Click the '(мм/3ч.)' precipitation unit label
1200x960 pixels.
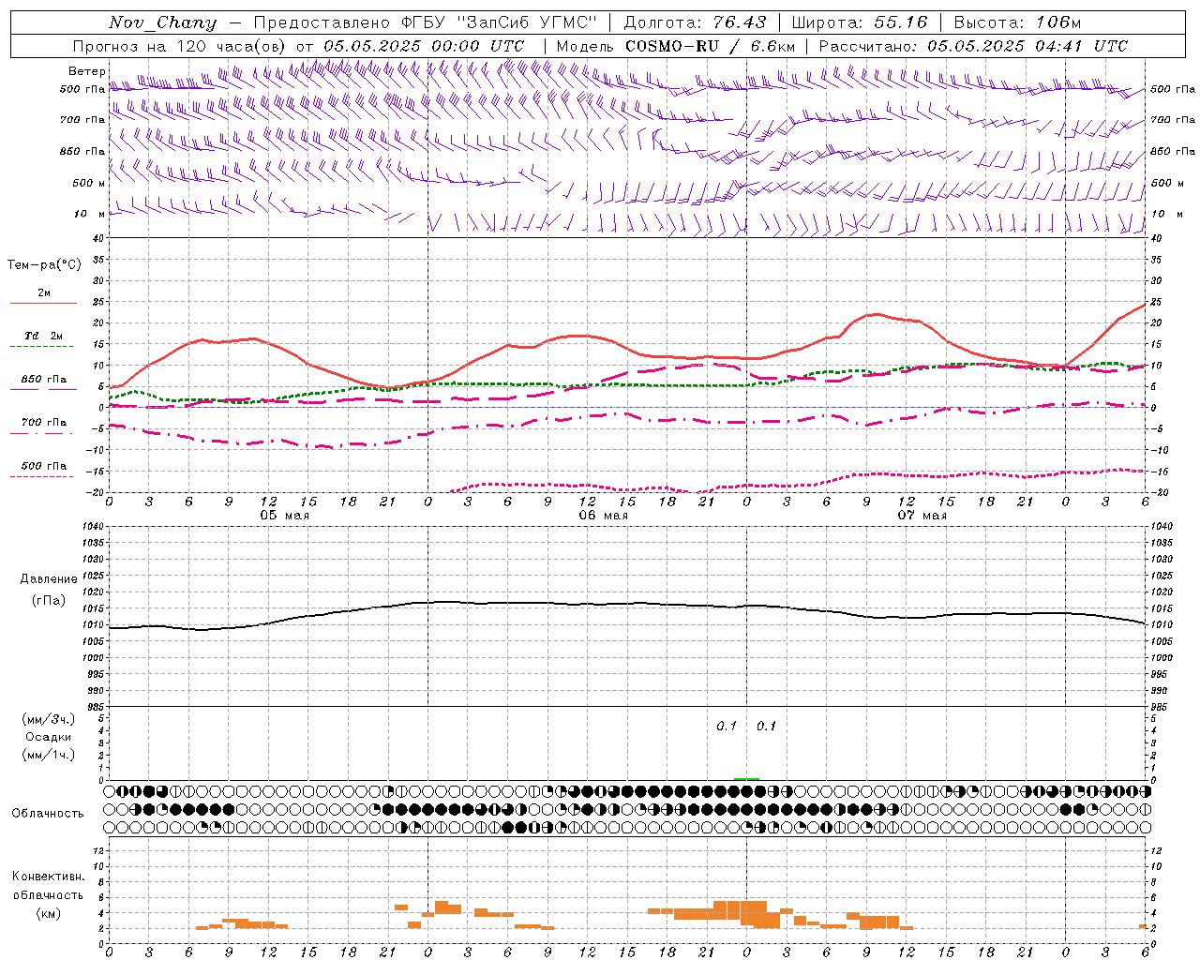click(x=48, y=719)
